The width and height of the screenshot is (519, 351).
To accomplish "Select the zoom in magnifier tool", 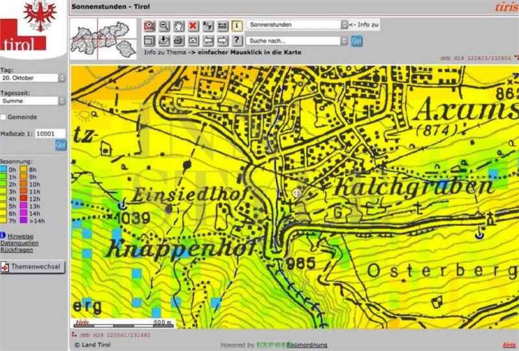I will point(150,25).
